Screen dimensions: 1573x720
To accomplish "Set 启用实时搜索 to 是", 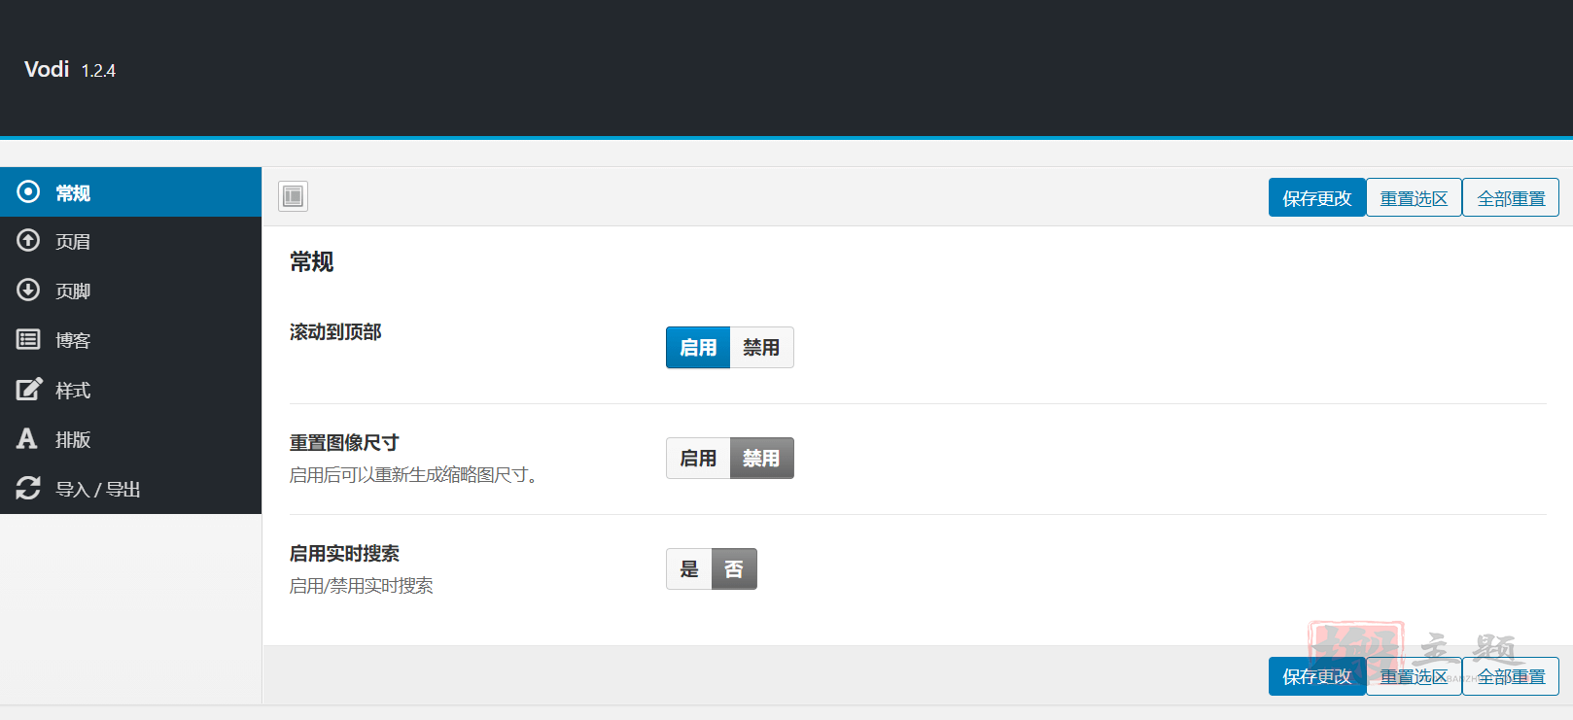I will 689,568.
